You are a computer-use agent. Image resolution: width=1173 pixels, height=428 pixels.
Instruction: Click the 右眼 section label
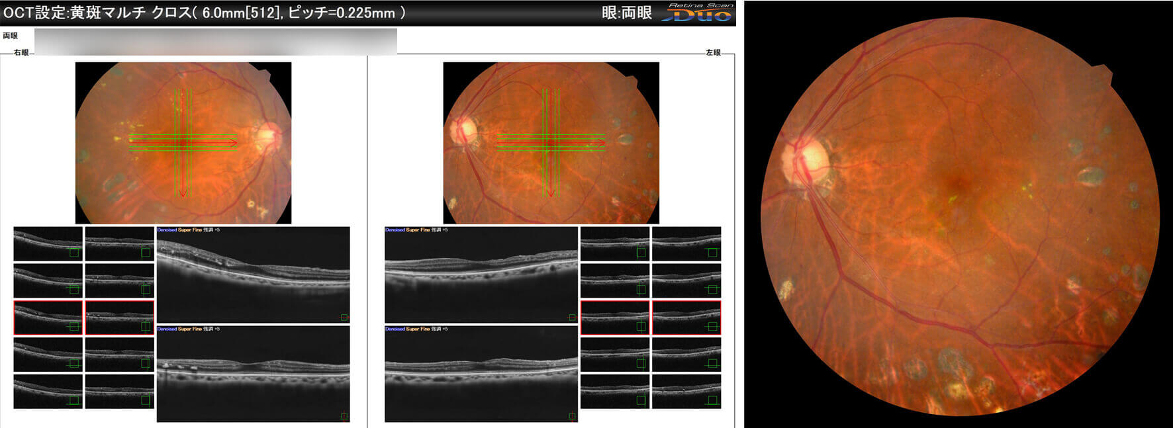pyautogui.click(x=21, y=52)
